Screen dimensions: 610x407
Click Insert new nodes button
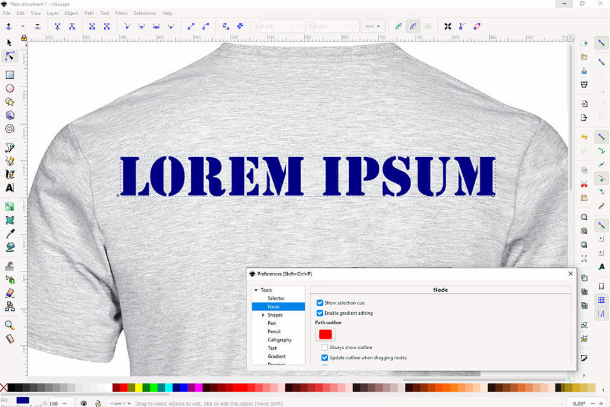(9, 27)
